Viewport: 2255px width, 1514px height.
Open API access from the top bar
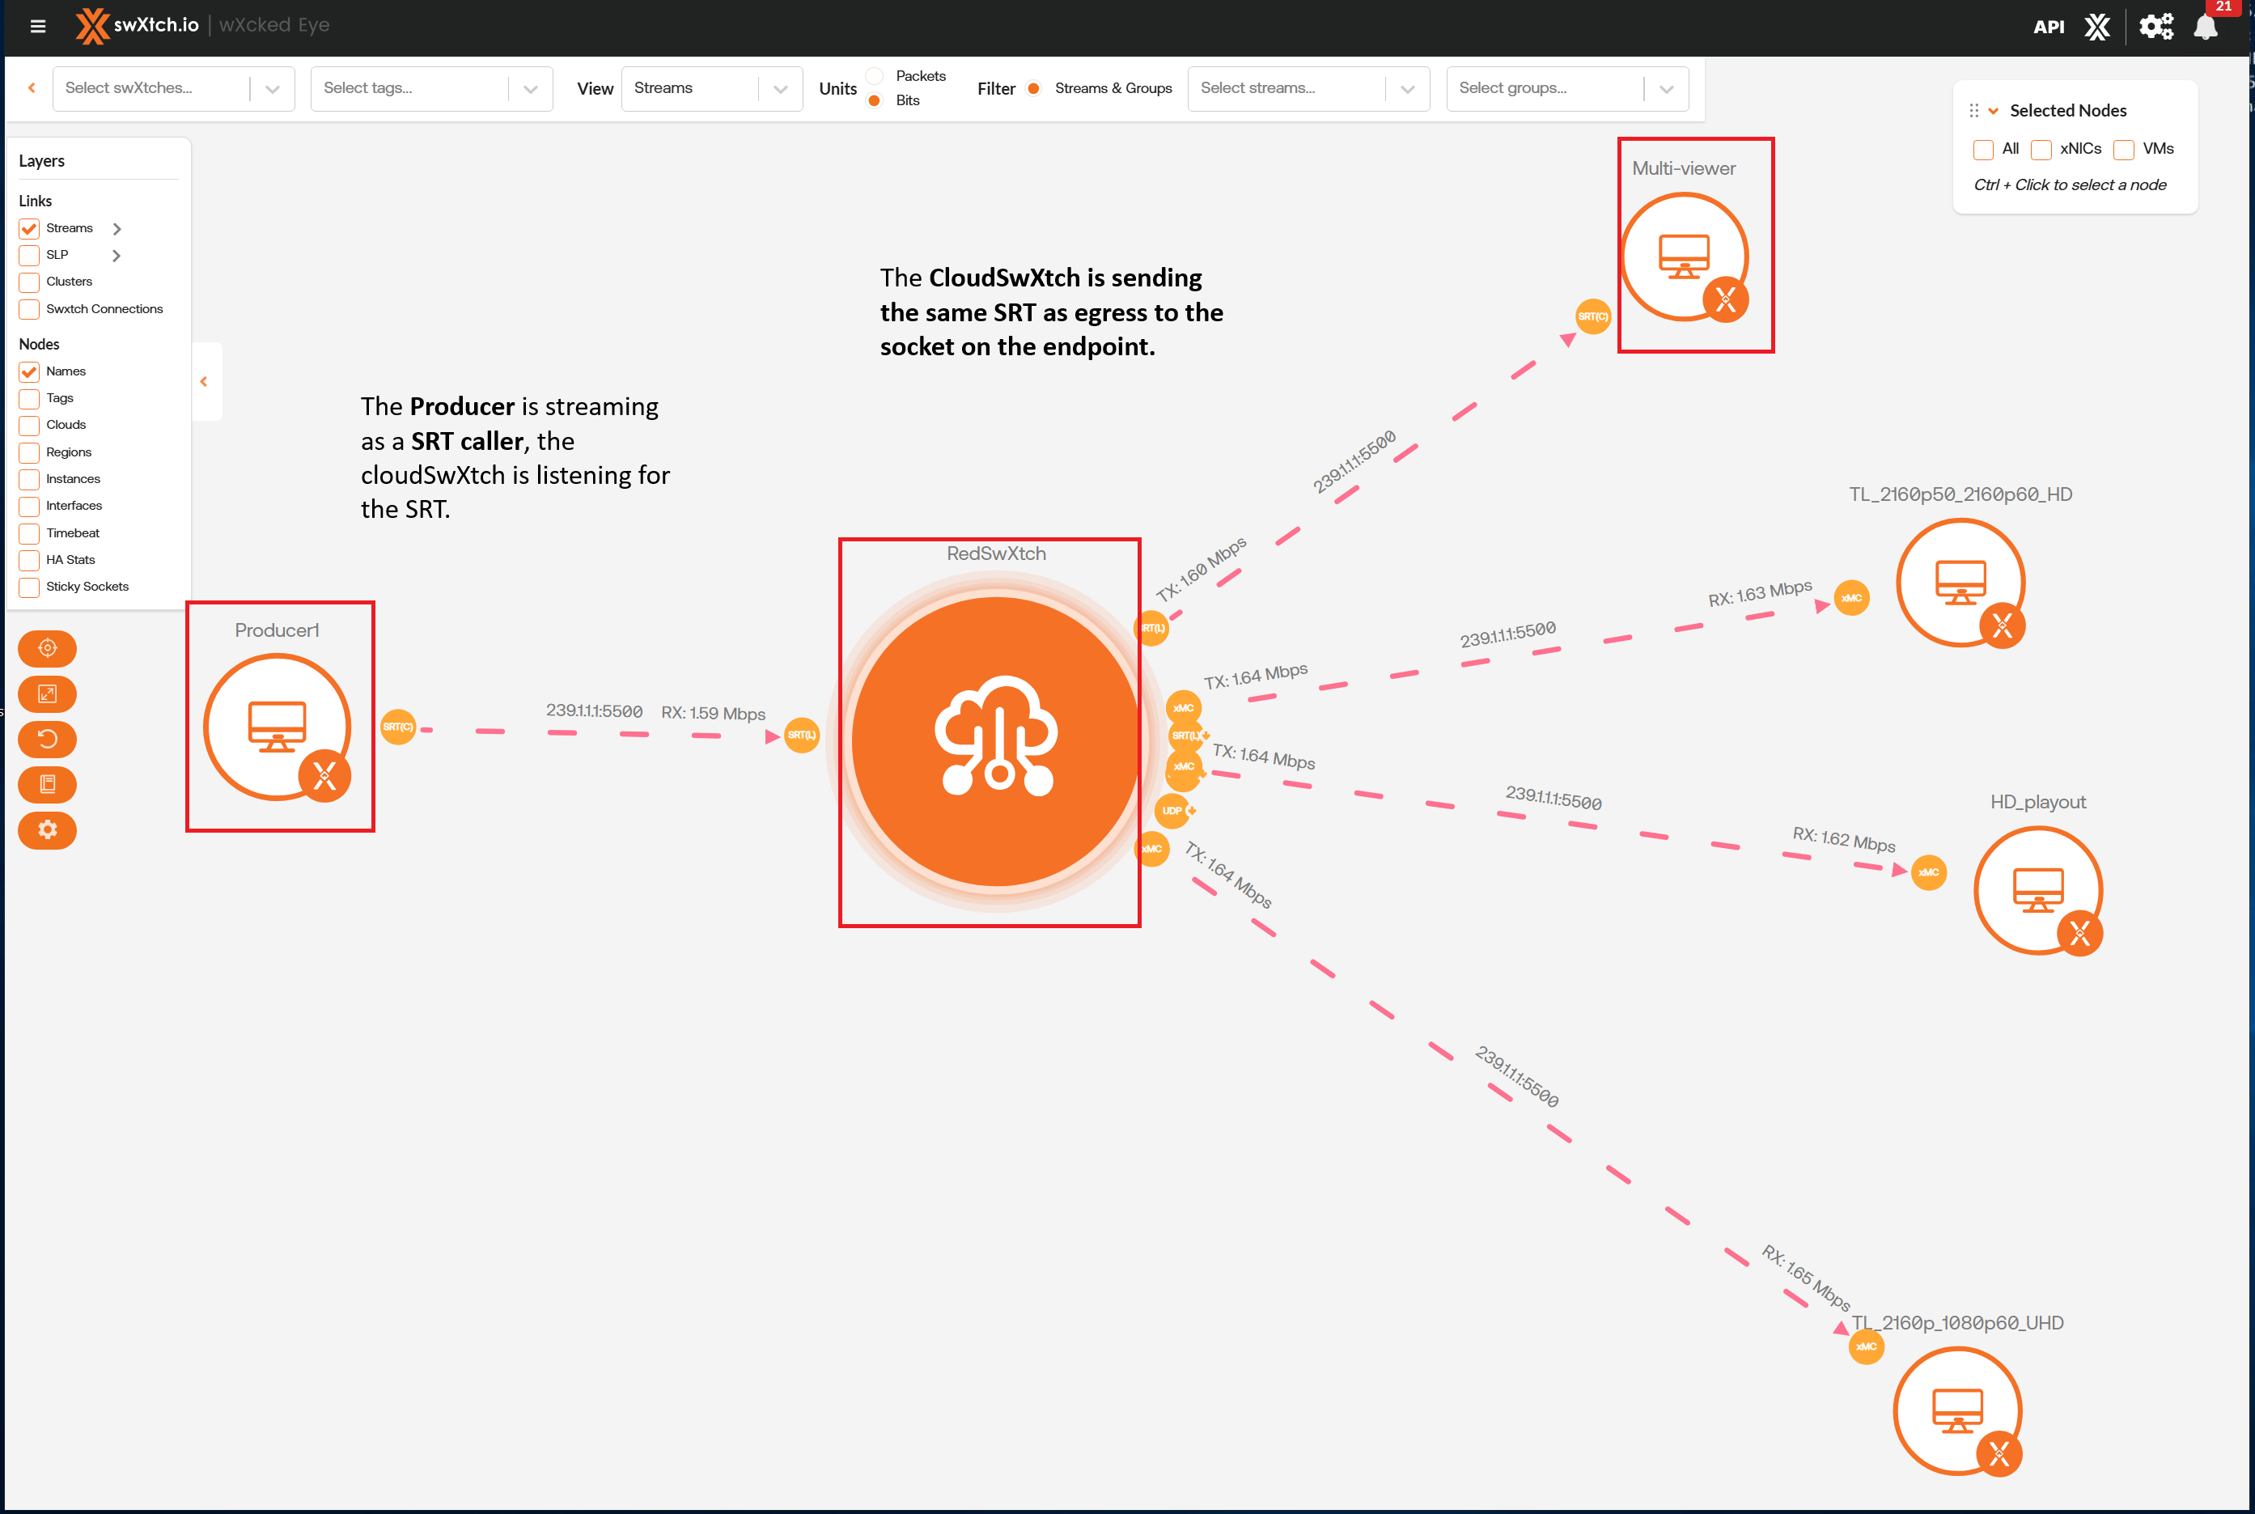(x=2049, y=26)
